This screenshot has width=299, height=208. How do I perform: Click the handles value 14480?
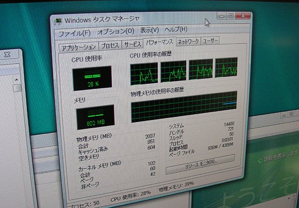point(229,124)
